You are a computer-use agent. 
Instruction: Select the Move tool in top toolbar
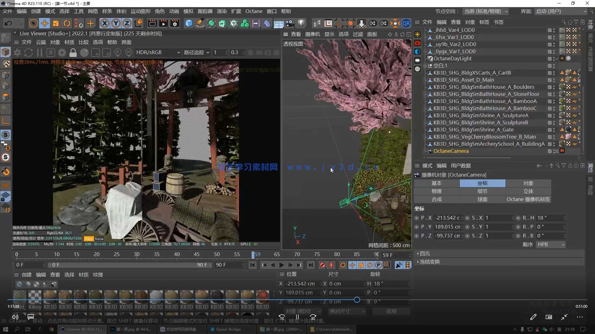[44, 24]
